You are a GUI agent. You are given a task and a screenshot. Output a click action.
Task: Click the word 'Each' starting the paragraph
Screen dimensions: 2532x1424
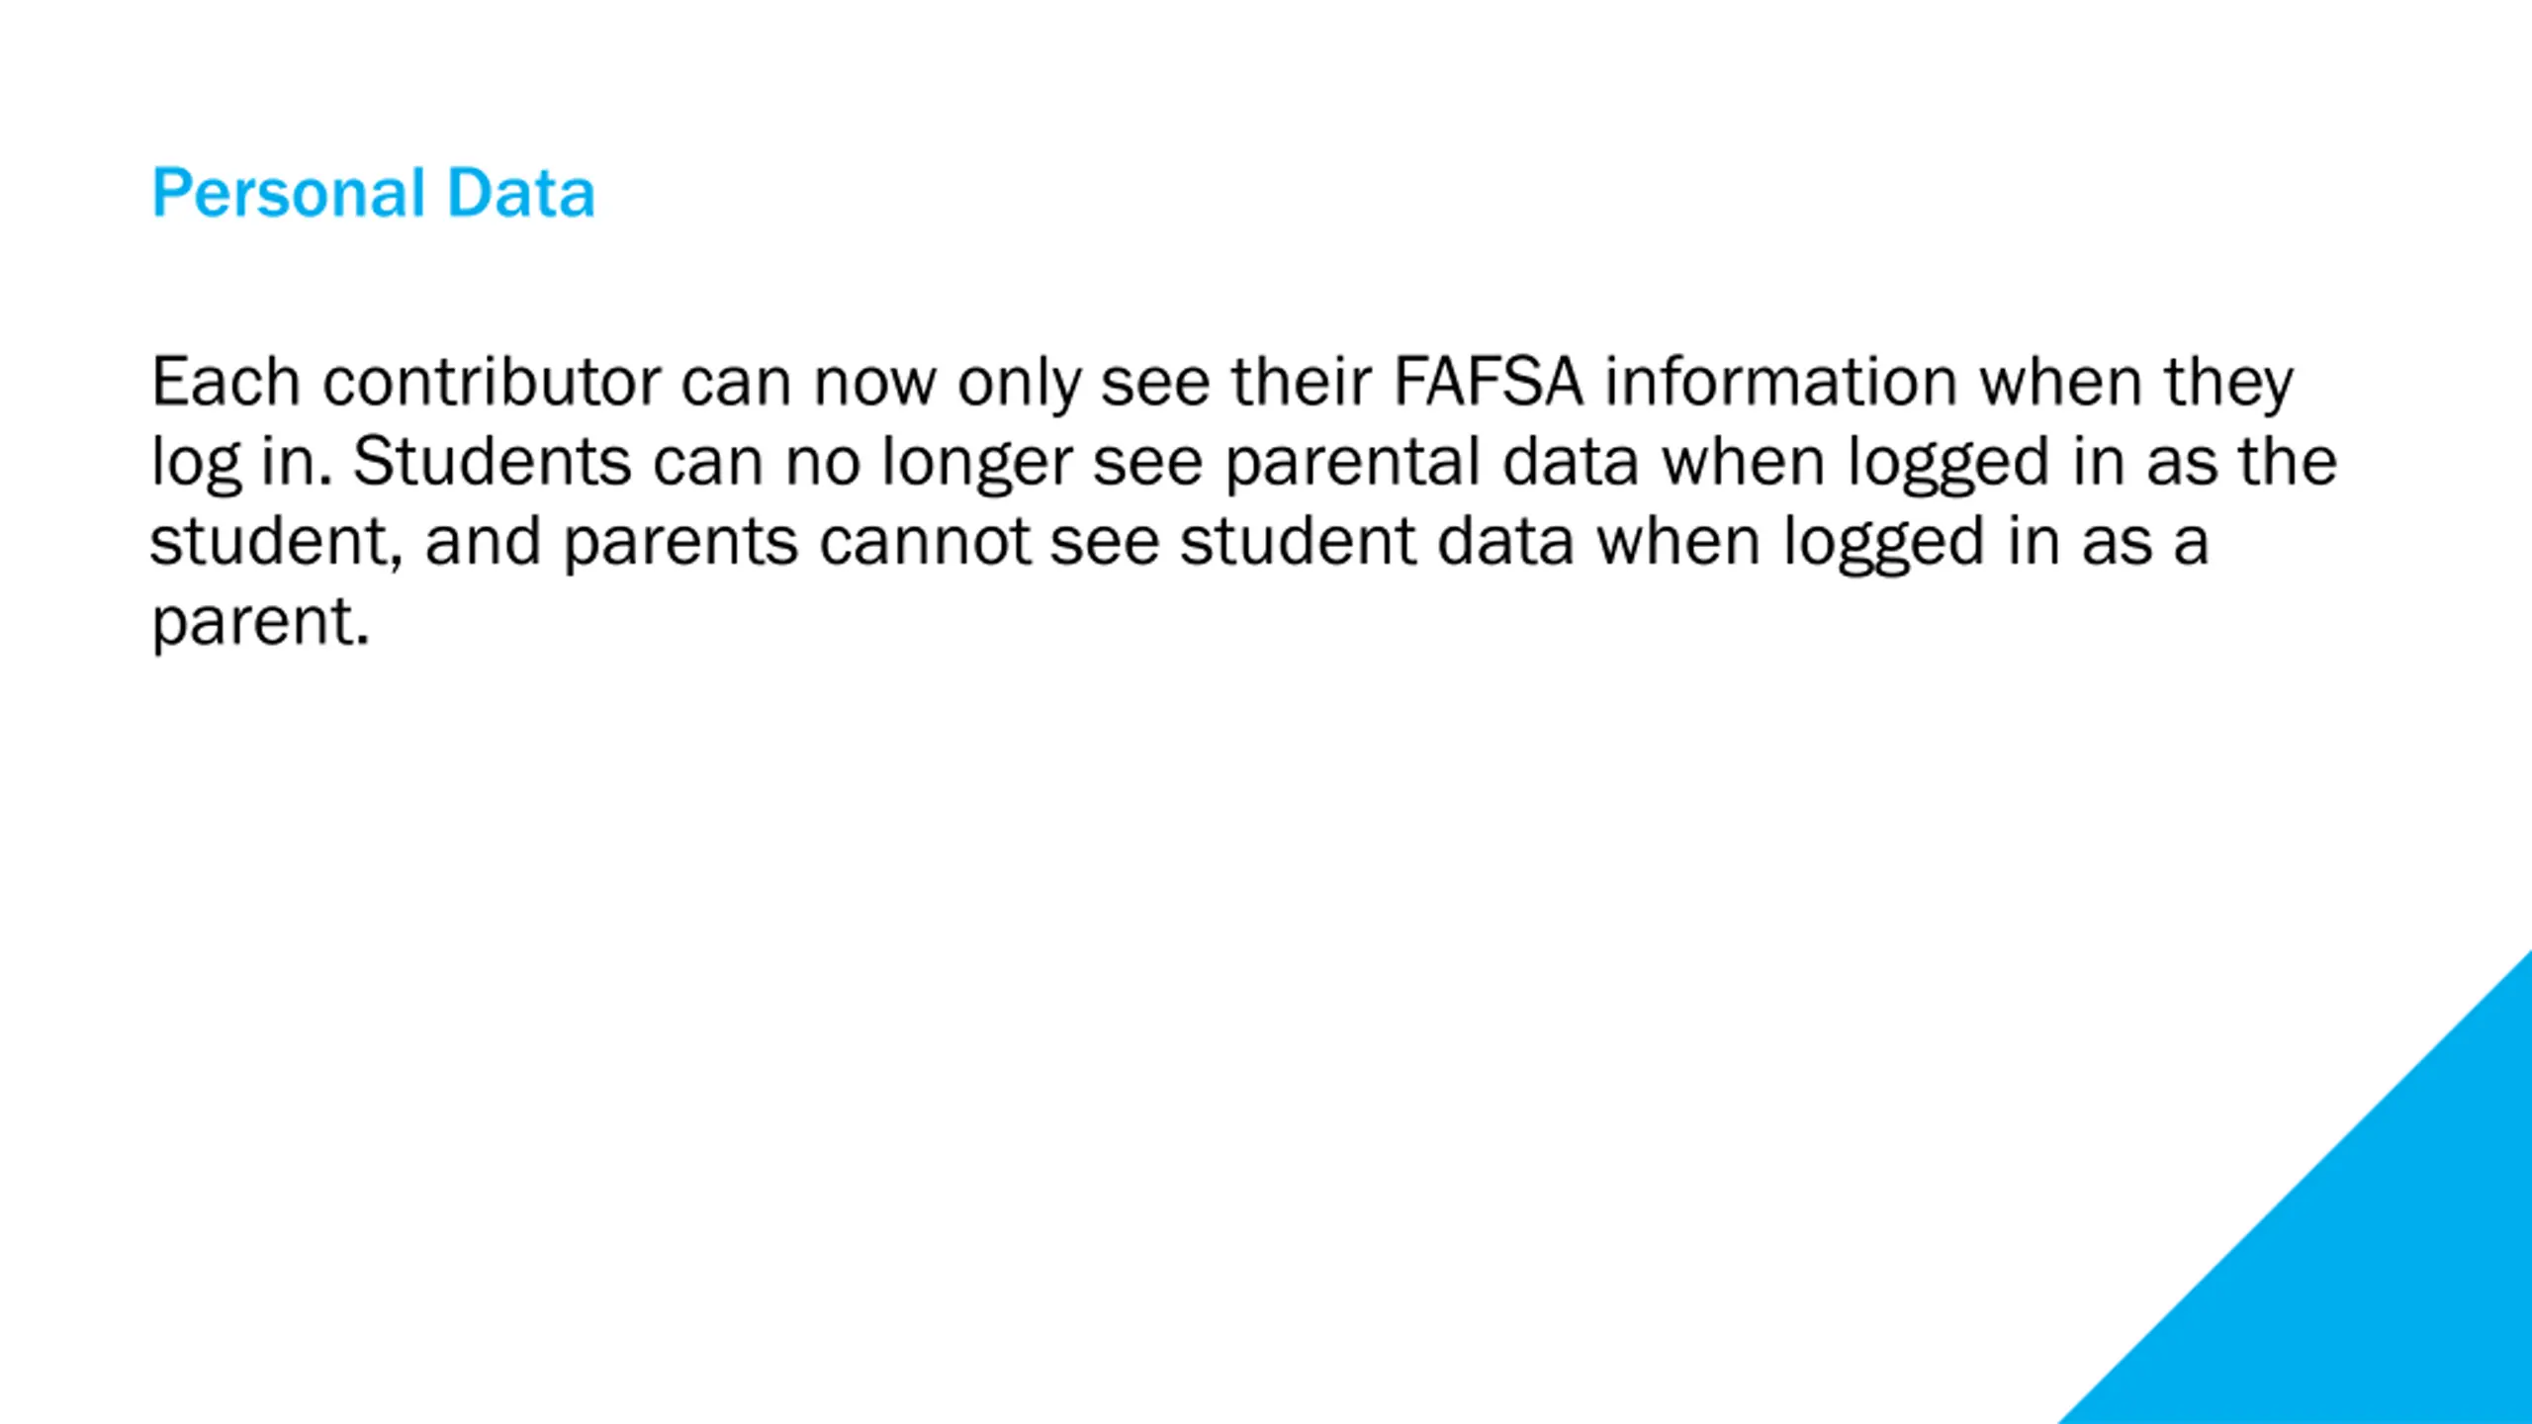(x=226, y=383)
